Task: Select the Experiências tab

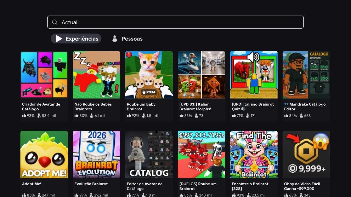Action: click(76, 39)
